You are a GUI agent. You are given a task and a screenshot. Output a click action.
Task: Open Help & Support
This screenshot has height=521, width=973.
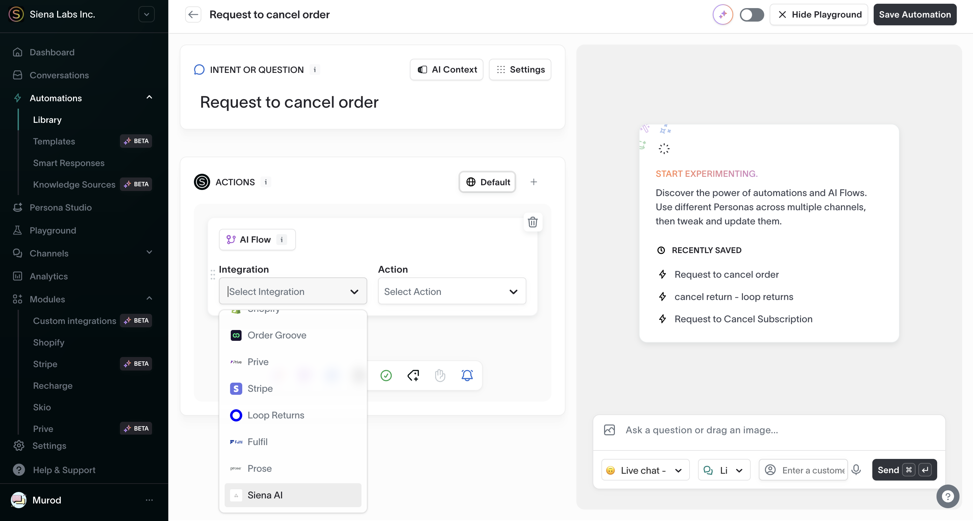(64, 470)
